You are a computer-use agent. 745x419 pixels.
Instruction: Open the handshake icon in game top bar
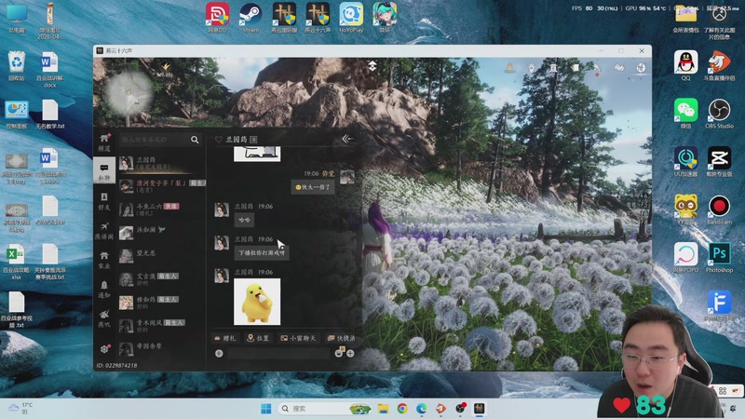click(619, 68)
